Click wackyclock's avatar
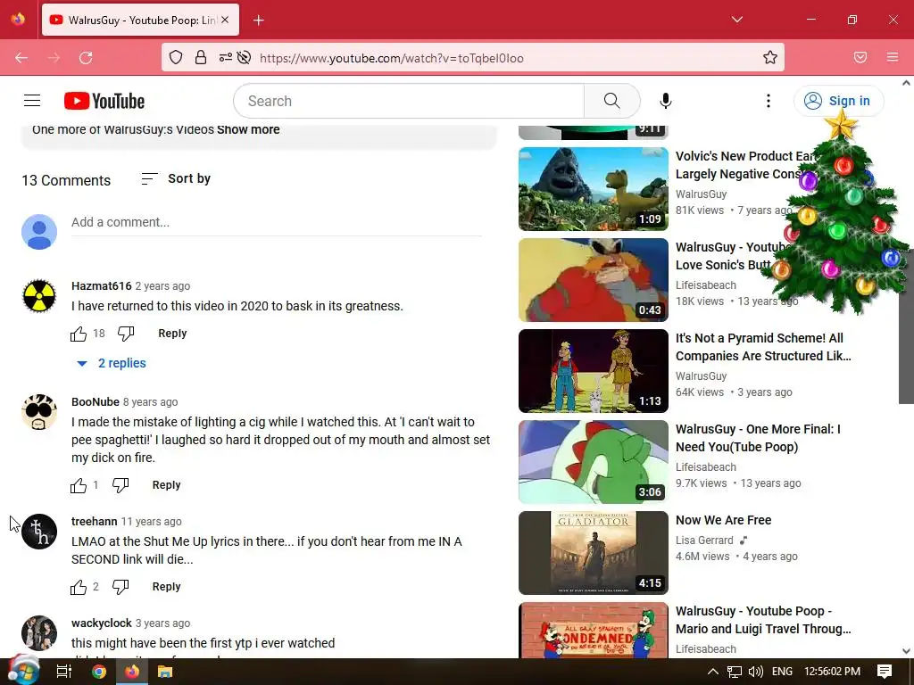The height and width of the screenshot is (685, 914). [39, 633]
